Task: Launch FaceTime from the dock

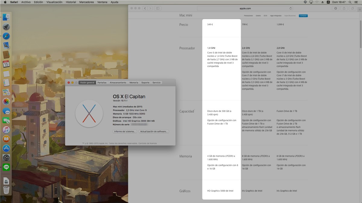Action: tap(6, 120)
